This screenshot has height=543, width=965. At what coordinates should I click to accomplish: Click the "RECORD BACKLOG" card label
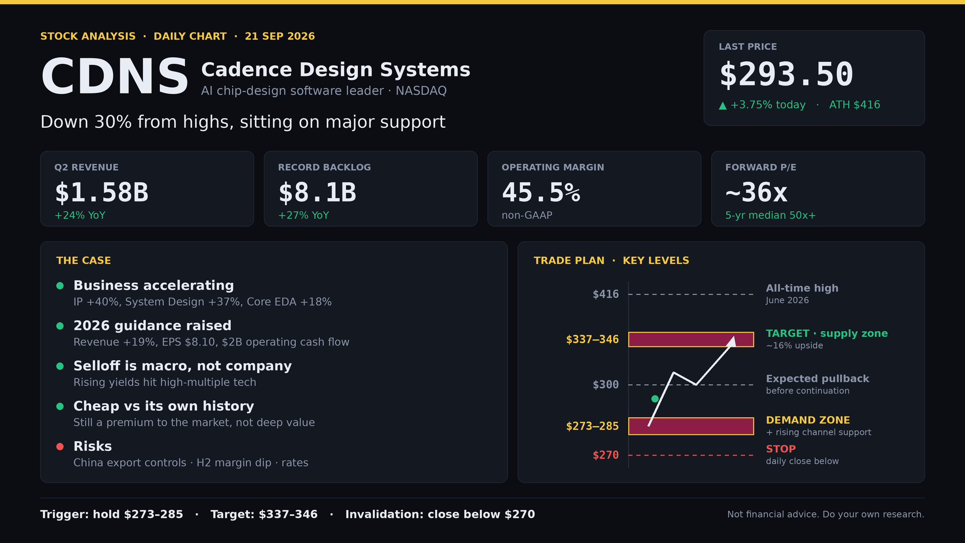tap(324, 167)
